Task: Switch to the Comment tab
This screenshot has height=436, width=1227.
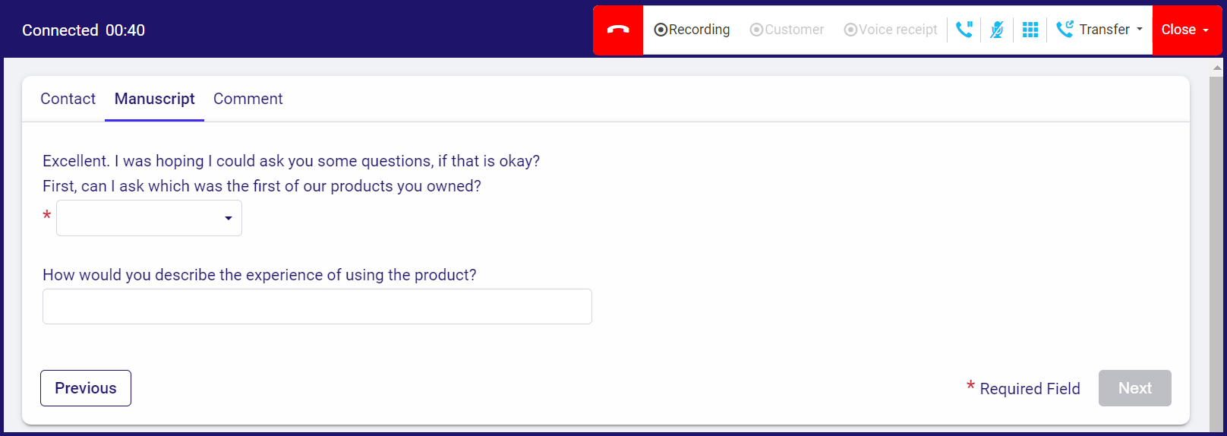Action: (x=248, y=99)
